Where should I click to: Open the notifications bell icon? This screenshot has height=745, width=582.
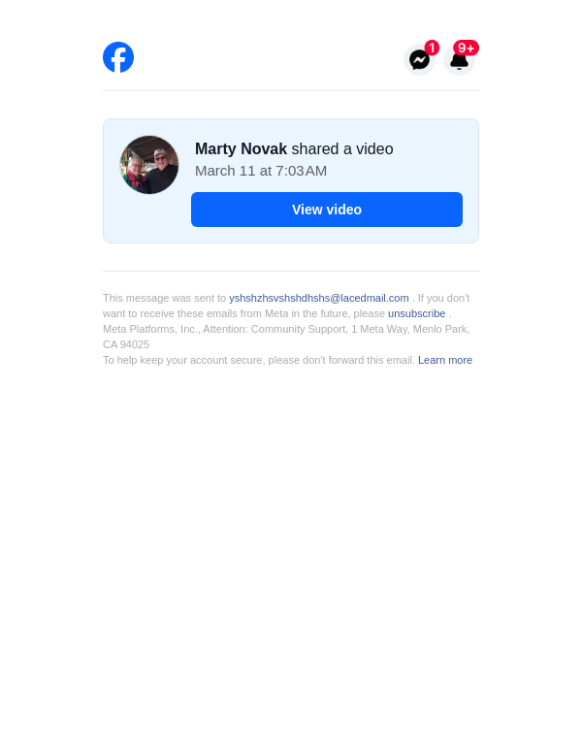(x=460, y=60)
